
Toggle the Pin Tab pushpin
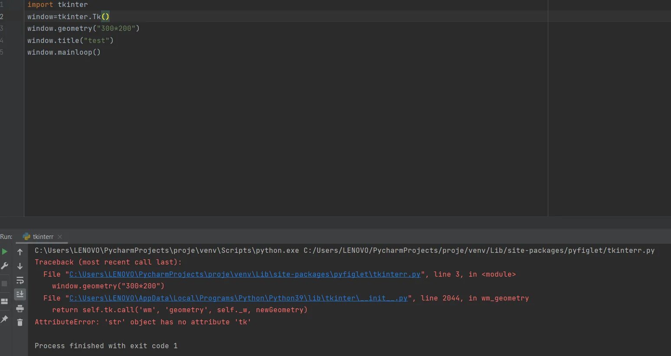pos(5,319)
